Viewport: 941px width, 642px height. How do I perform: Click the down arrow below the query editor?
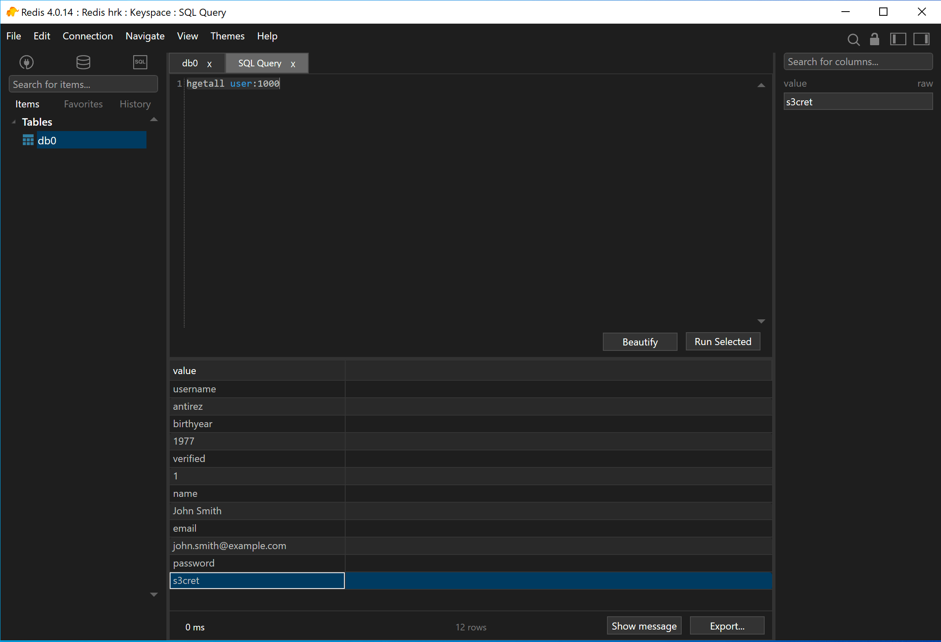point(761,321)
